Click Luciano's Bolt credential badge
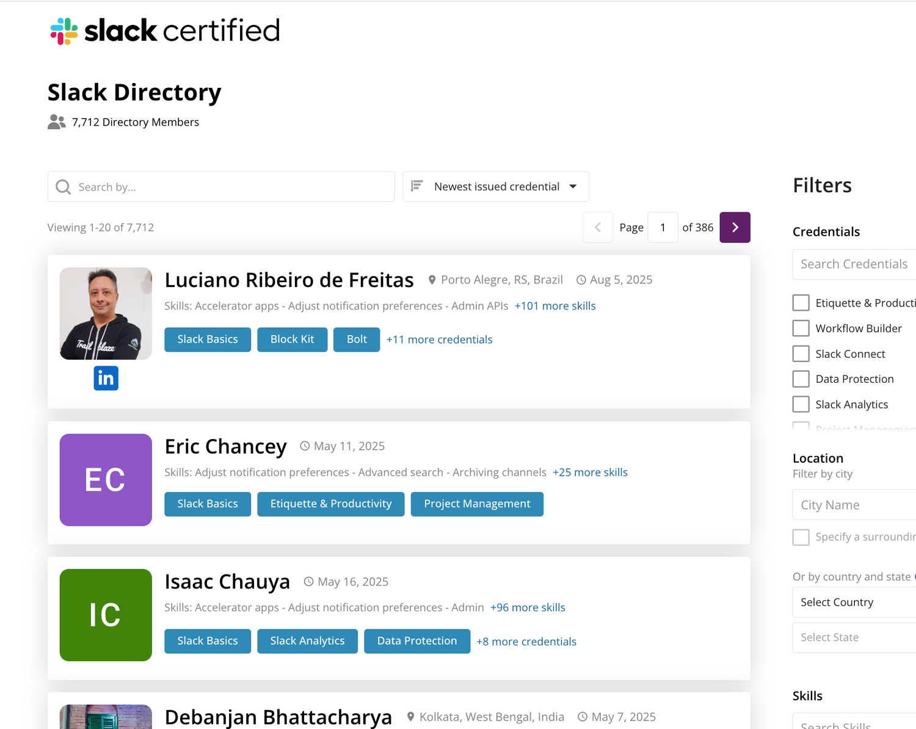Screen dimensions: 916x729 [x=357, y=339]
